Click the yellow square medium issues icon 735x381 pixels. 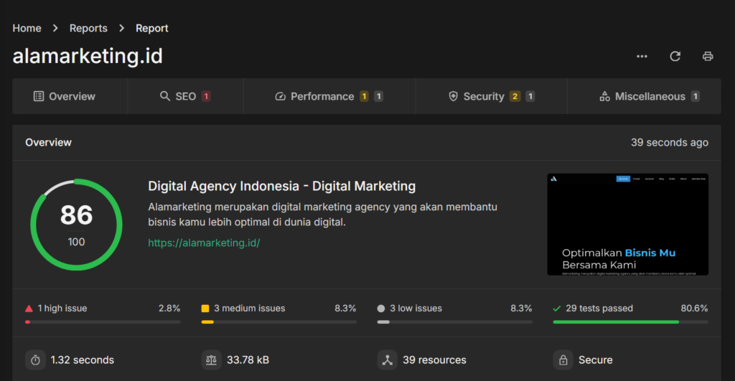click(x=205, y=309)
